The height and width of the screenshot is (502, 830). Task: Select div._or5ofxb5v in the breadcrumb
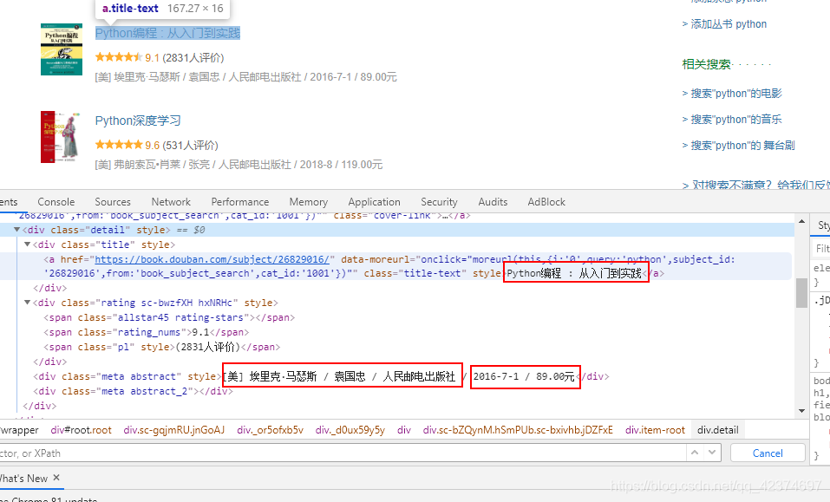270,430
